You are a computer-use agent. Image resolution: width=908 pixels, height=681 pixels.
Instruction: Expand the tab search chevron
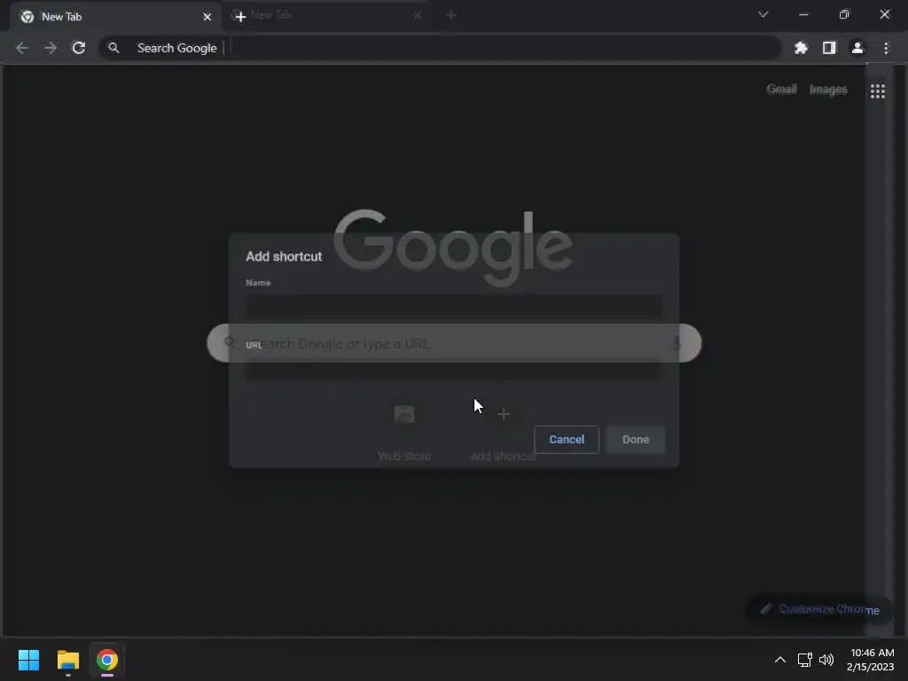763,14
